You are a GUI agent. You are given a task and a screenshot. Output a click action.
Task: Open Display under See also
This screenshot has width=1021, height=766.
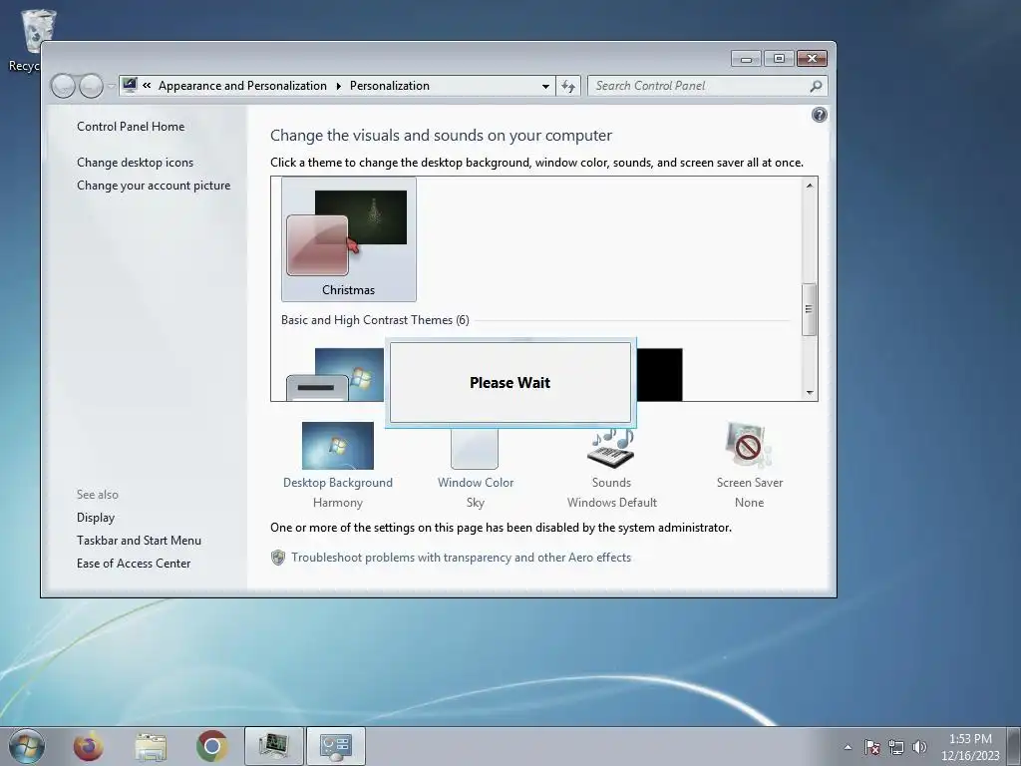pyautogui.click(x=96, y=518)
